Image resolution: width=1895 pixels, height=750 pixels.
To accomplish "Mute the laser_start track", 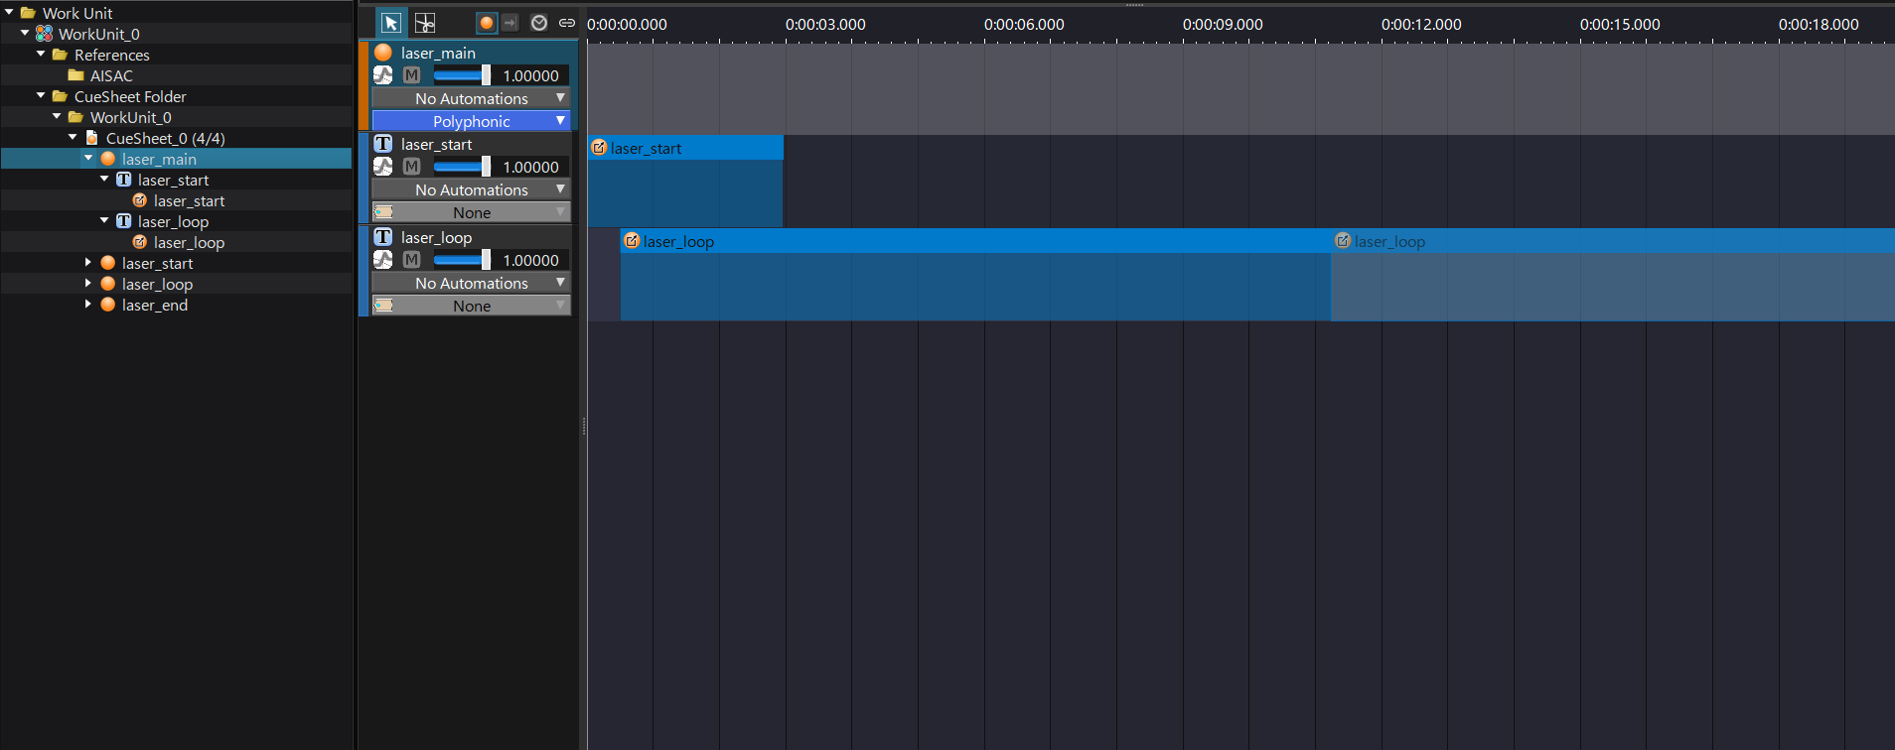I will pyautogui.click(x=411, y=167).
